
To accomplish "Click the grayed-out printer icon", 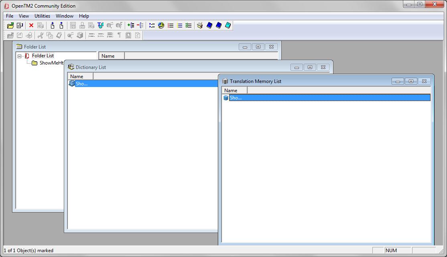I will tap(29, 35).
